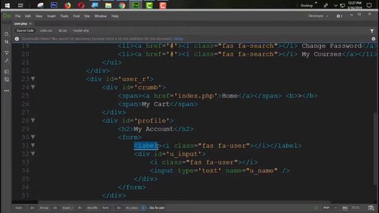Click the 'My Account' heading text in code

click(x=154, y=129)
